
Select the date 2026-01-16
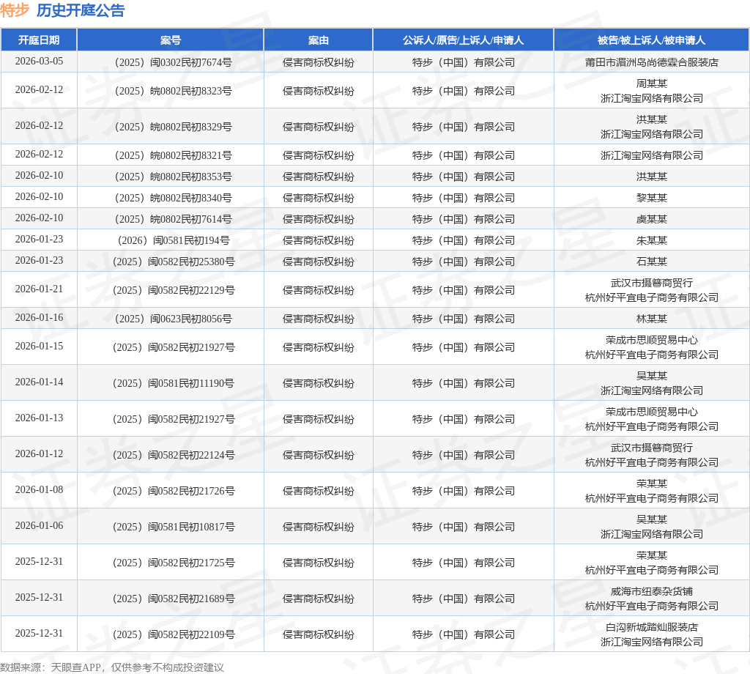39,318
